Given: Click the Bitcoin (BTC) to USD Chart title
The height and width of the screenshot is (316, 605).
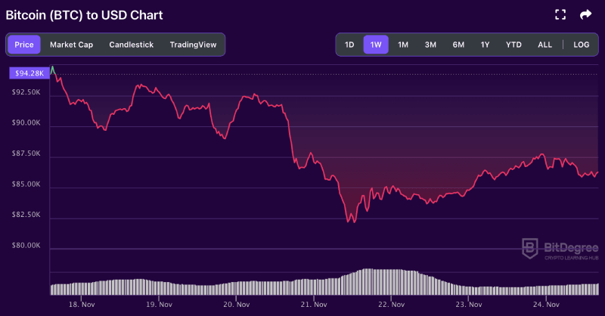Looking at the screenshot, I should [84, 15].
